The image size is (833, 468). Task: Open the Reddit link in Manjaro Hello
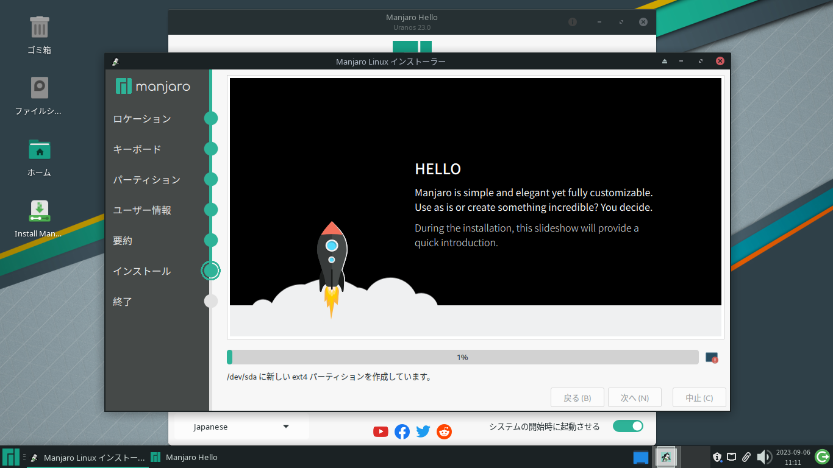tap(445, 431)
